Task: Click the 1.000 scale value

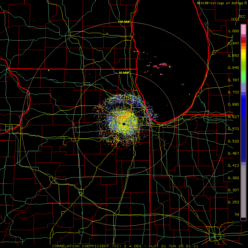Action: pyautogui.click(x=233, y=31)
